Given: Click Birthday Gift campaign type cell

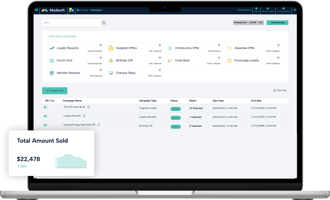Looking at the screenshot, I should 146,126.
